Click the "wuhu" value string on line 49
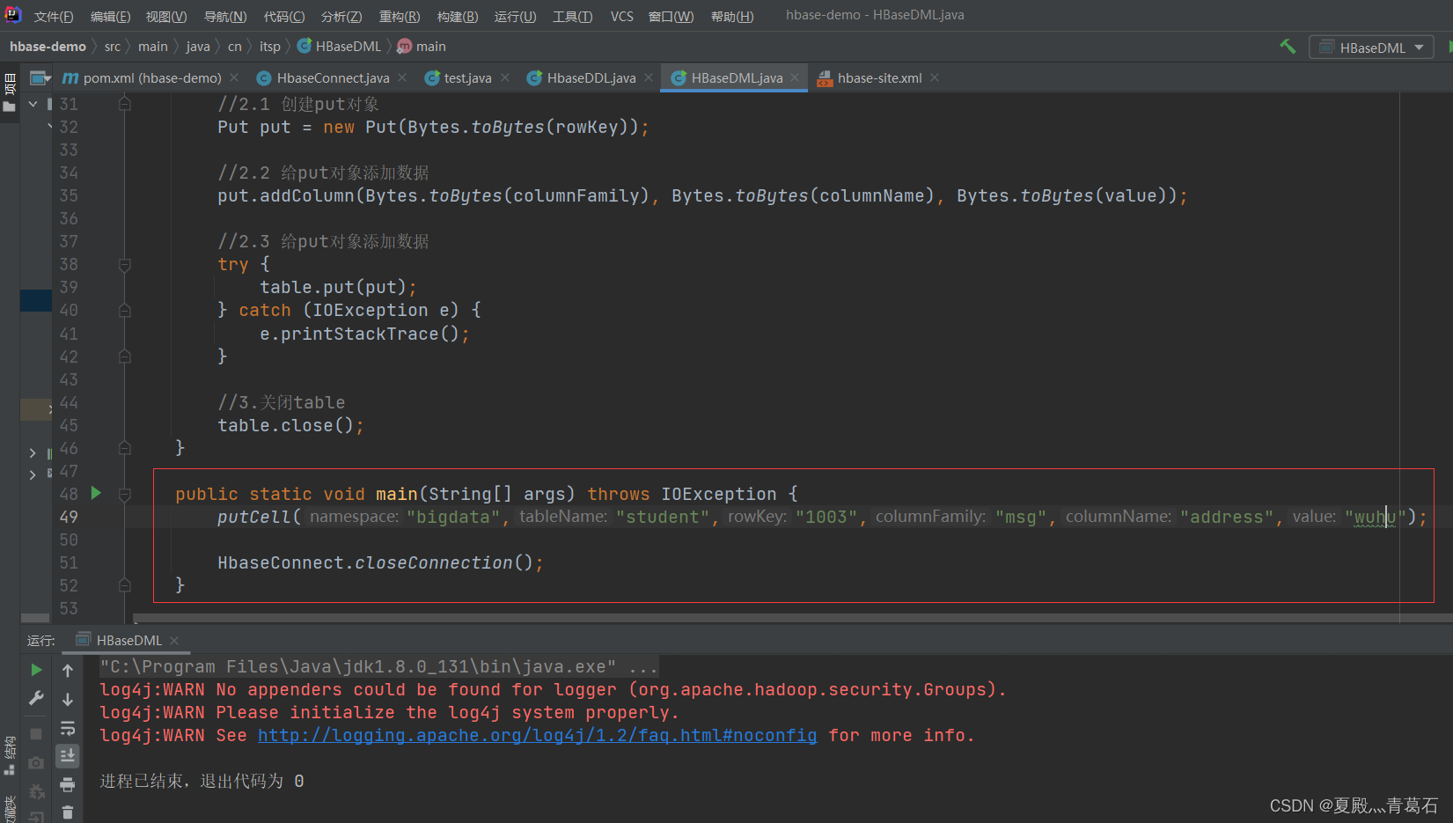Image resolution: width=1453 pixels, height=823 pixels. 1376,517
